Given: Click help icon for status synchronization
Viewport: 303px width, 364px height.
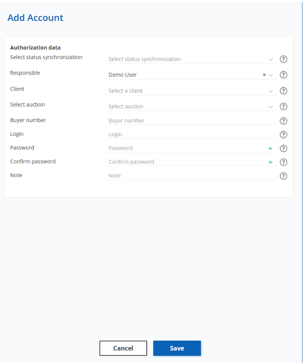Looking at the screenshot, I should pos(283,59).
